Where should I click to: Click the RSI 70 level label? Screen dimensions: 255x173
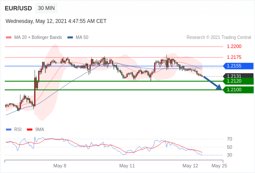coord(229,139)
